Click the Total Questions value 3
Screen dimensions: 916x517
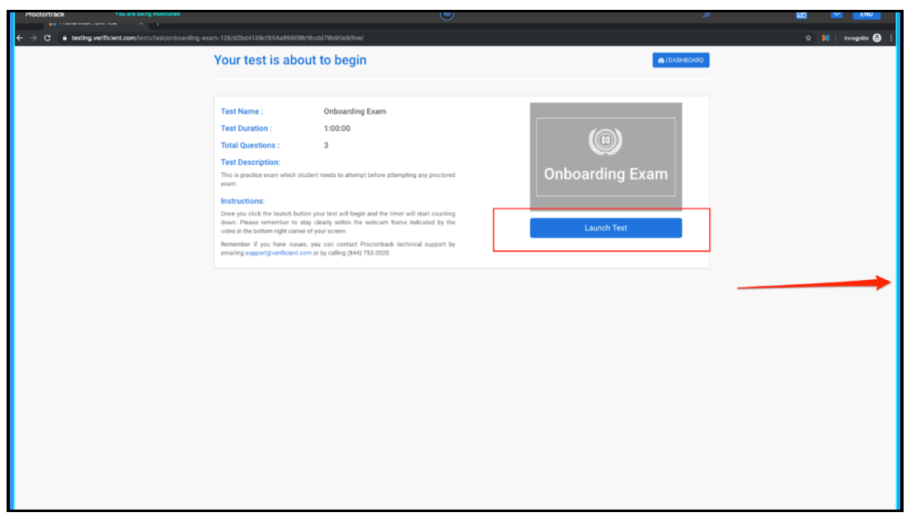click(326, 145)
